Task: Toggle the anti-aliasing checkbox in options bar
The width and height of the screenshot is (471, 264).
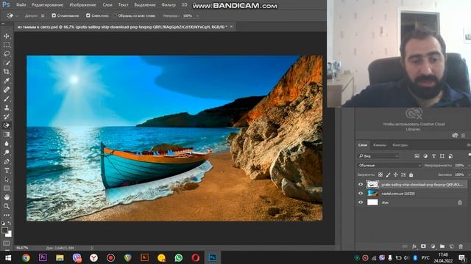Action: 54,15
